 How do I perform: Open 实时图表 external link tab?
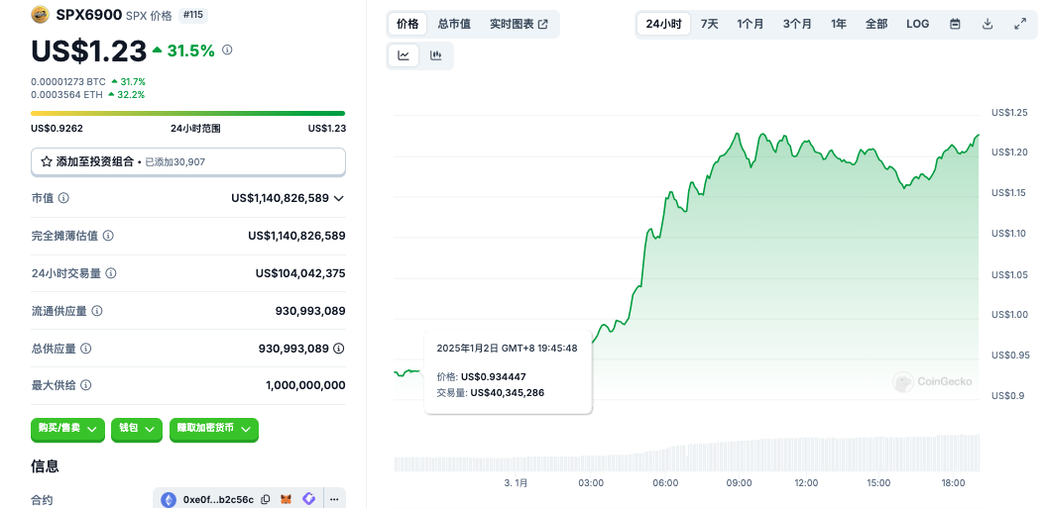click(x=519, y=24)
